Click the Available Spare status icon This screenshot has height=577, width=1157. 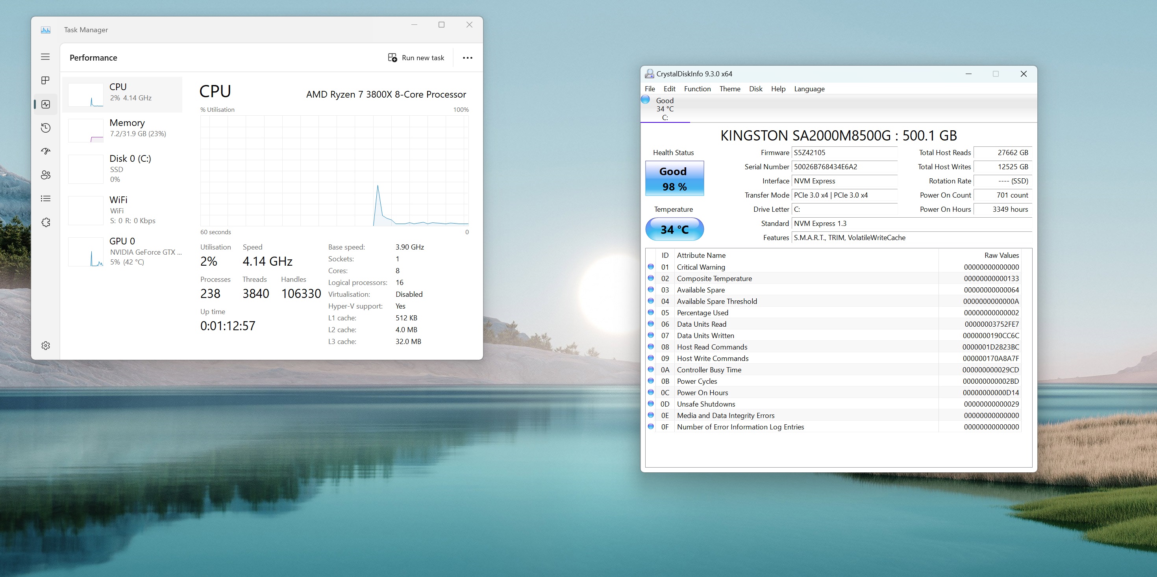point(651,290)
